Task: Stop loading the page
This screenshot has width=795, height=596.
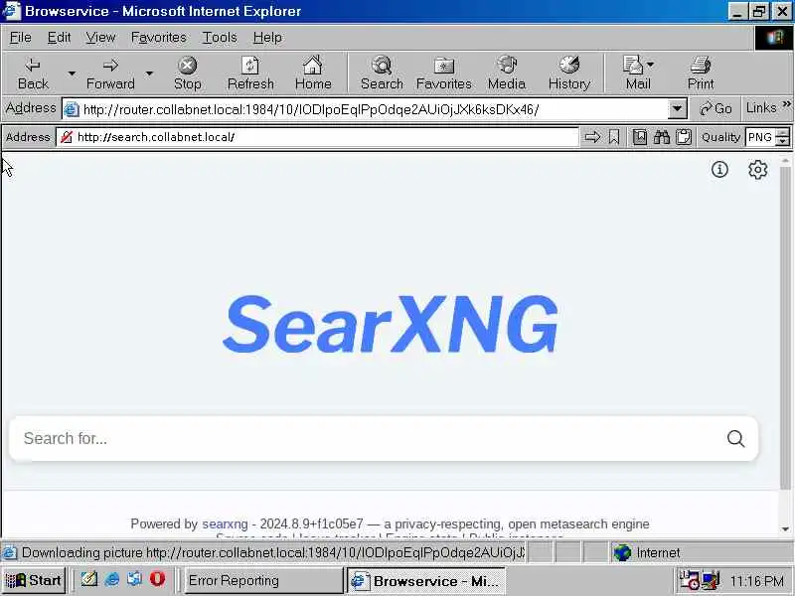Action: [188, 74]
